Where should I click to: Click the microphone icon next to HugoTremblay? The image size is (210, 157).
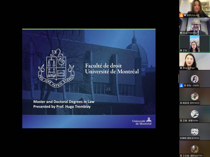point(181,33)
